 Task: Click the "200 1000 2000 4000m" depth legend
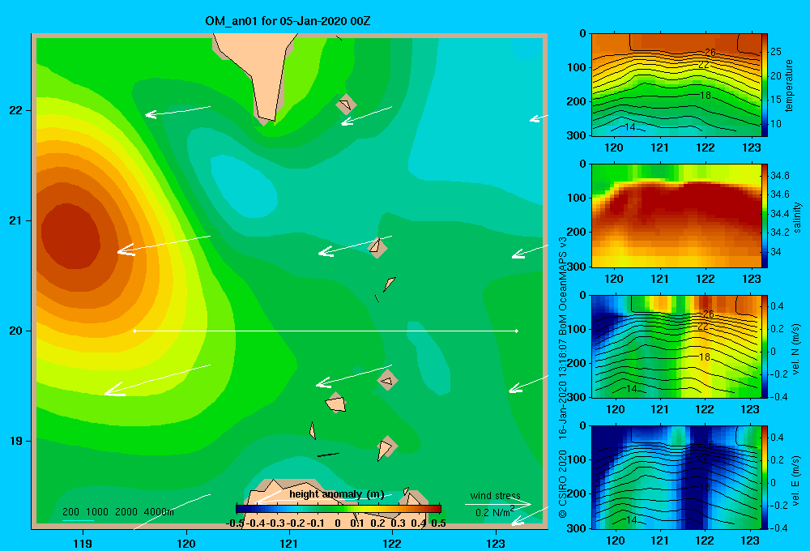(x=117, y=512)
